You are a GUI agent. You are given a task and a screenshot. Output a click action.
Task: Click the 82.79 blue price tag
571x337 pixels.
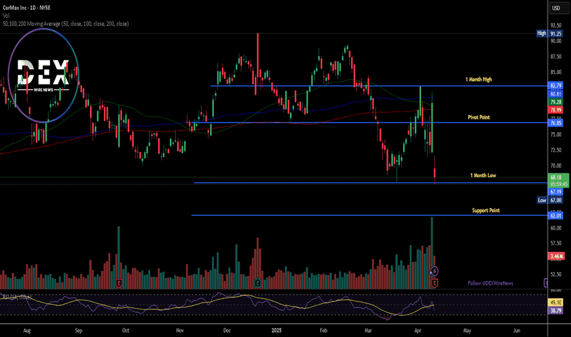556,86
